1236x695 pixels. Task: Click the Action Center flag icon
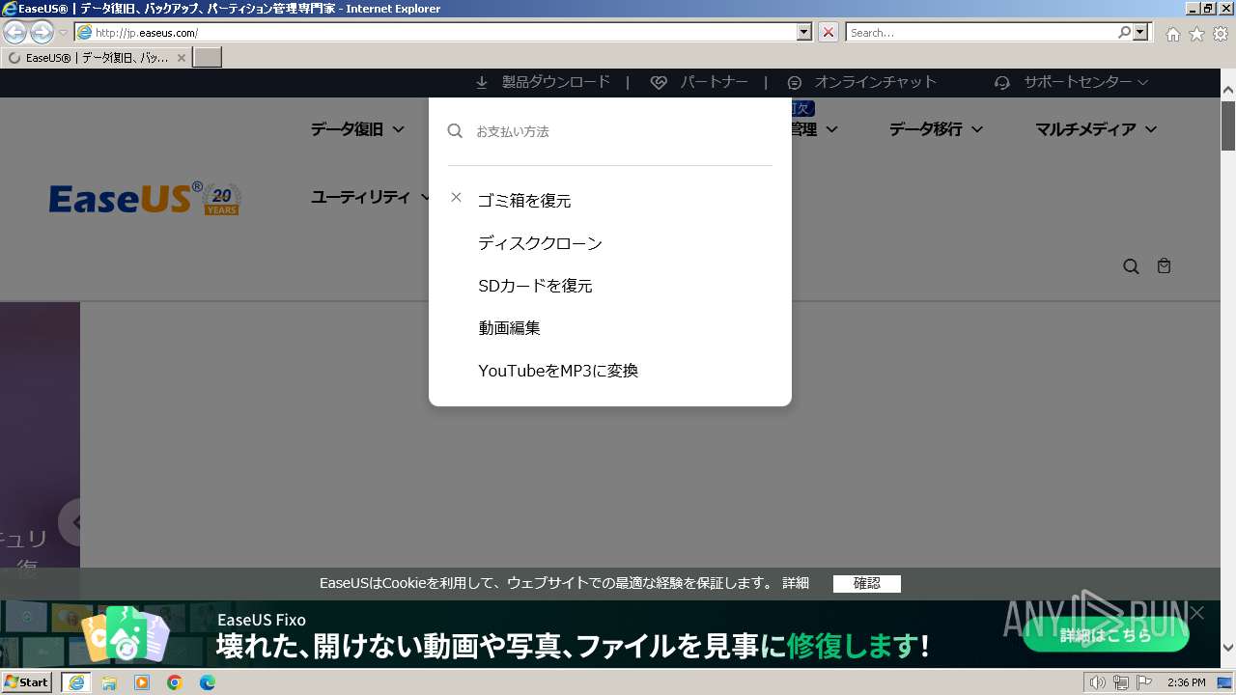point(1143,683)
